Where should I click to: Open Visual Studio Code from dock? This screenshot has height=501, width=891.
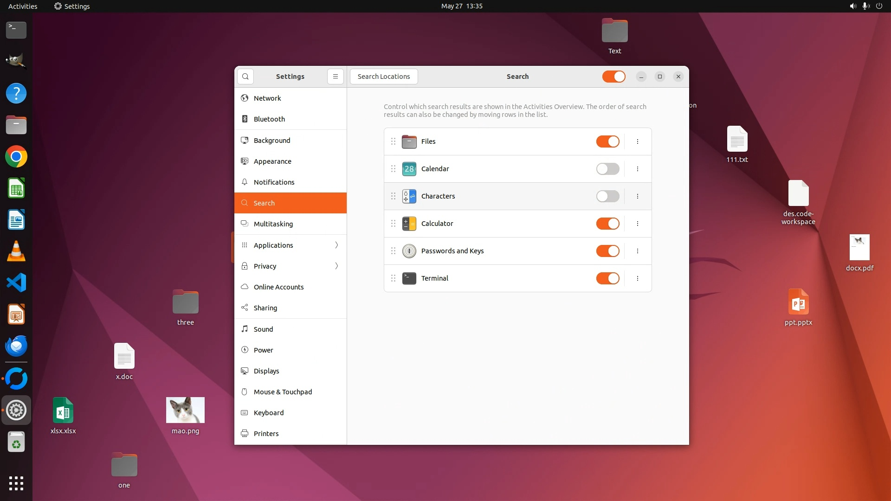16,283
